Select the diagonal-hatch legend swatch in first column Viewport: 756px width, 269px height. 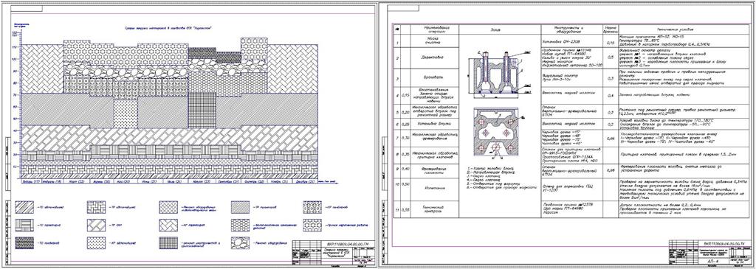24,208
